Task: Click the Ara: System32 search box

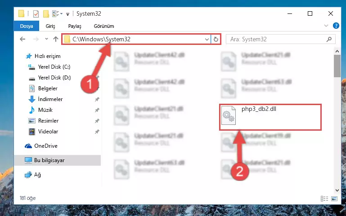Action: click(281, 39)
